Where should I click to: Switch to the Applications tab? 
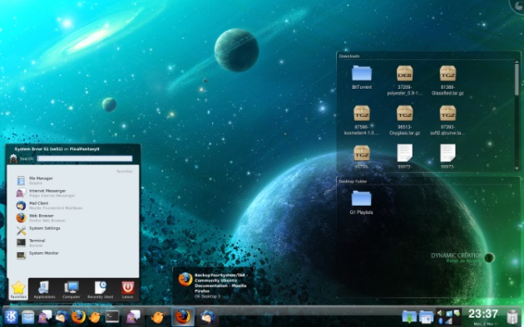tap(44, 290)
